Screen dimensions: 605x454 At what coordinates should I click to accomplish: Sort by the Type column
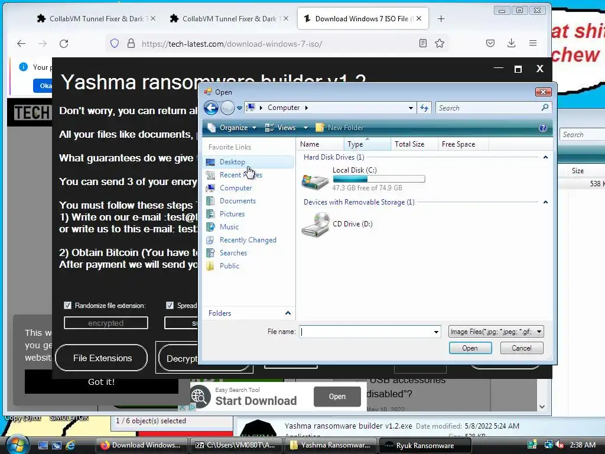(x=367, y=144)
